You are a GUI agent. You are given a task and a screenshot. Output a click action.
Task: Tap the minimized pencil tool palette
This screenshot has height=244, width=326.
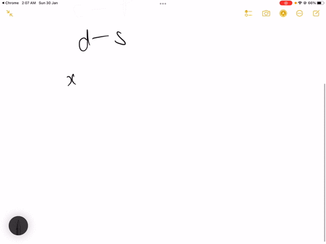(x=18, y=226)
